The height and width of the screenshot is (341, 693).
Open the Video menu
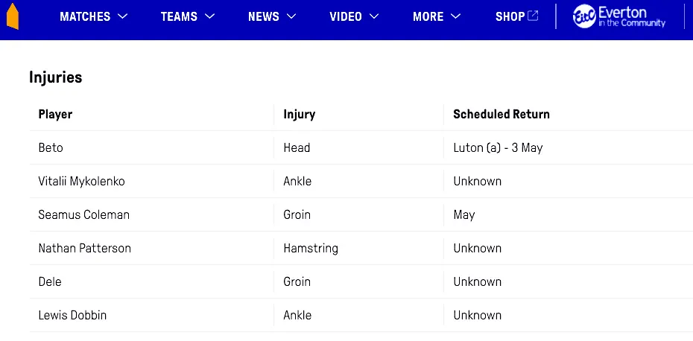346,16
